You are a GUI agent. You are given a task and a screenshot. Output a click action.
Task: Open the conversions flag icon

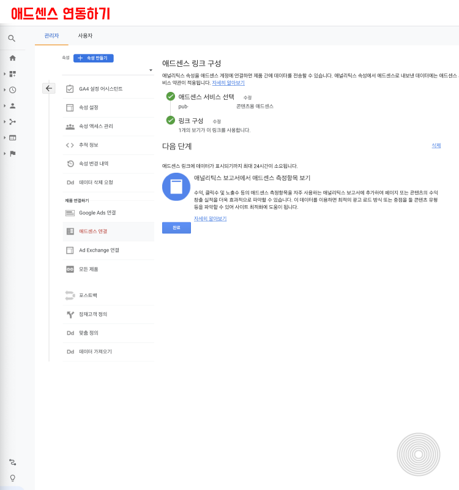(x=12, y=154)
